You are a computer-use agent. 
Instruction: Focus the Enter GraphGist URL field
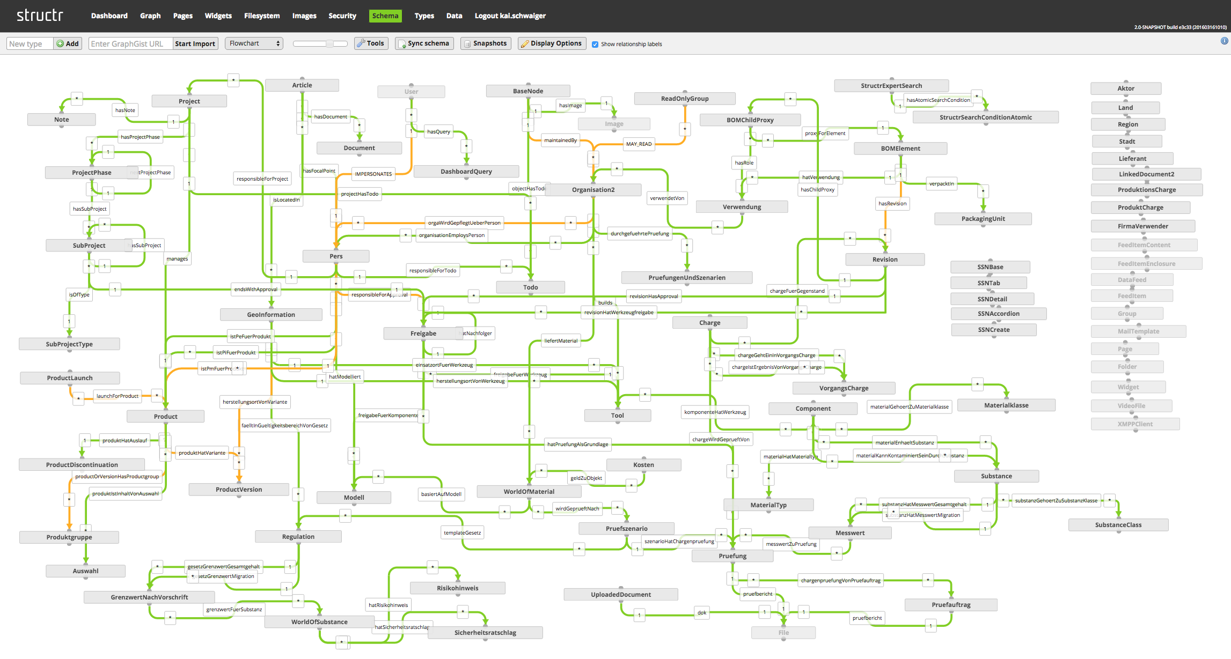(130, 44)
